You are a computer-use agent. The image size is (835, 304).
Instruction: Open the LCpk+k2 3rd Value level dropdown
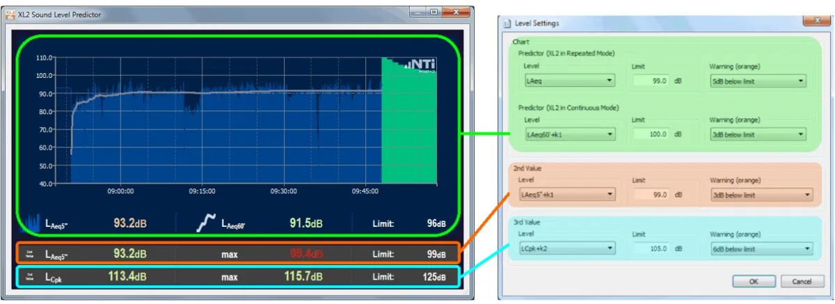[567, 248]
